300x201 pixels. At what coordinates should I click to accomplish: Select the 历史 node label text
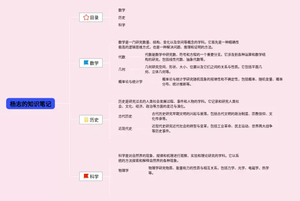94,120
